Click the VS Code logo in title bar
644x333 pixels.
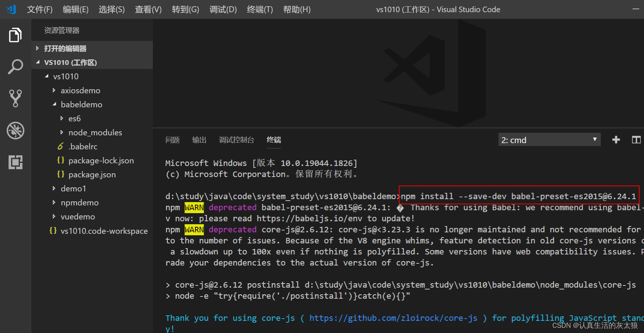click(11, 9)
